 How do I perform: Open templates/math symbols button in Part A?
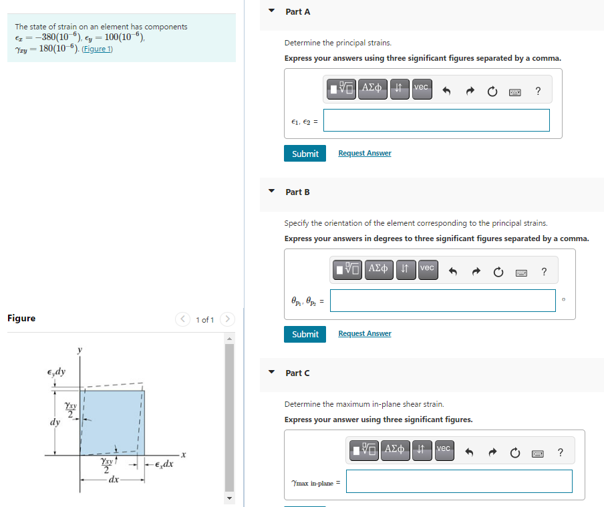(341, 89)
